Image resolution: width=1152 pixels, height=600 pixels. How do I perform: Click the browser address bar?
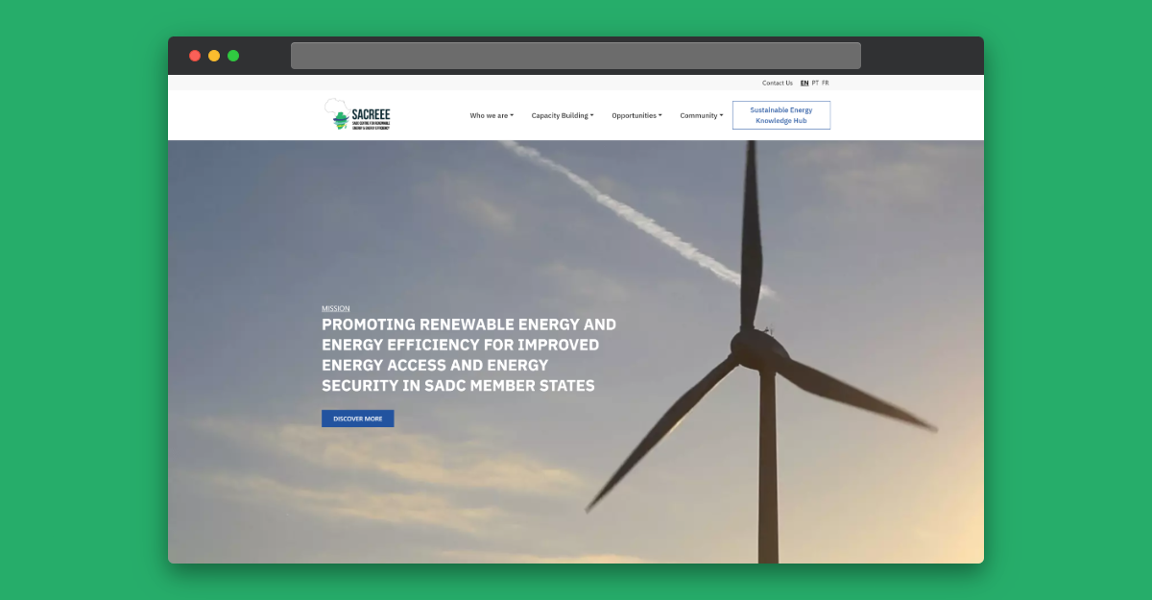point(576,56)
